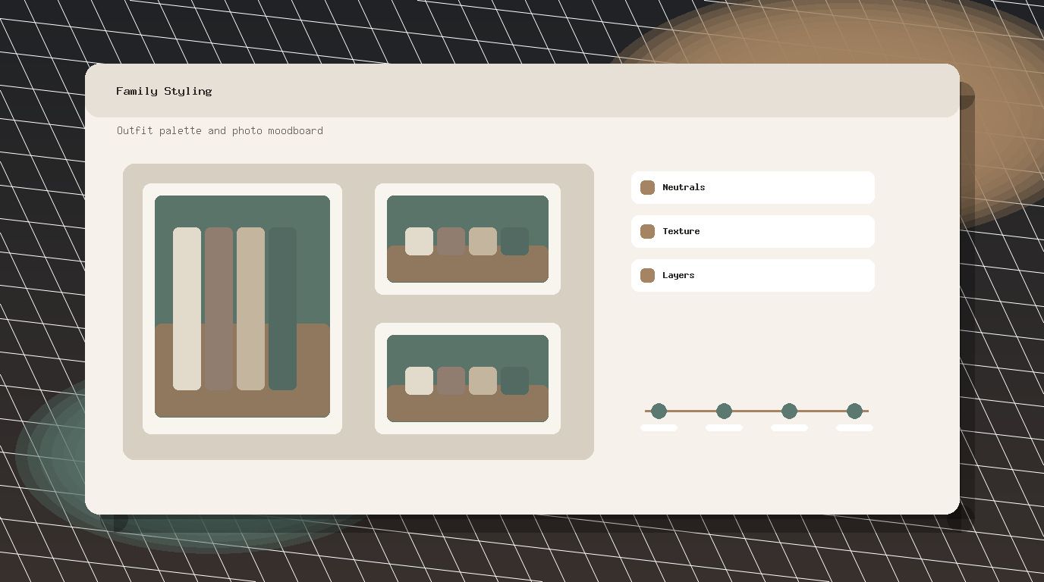Select the dark green swatch in the lower small photo card
1044x582 pixels.
click(x=514, y=380)
